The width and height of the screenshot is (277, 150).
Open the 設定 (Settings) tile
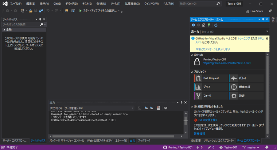pos(247,96)
